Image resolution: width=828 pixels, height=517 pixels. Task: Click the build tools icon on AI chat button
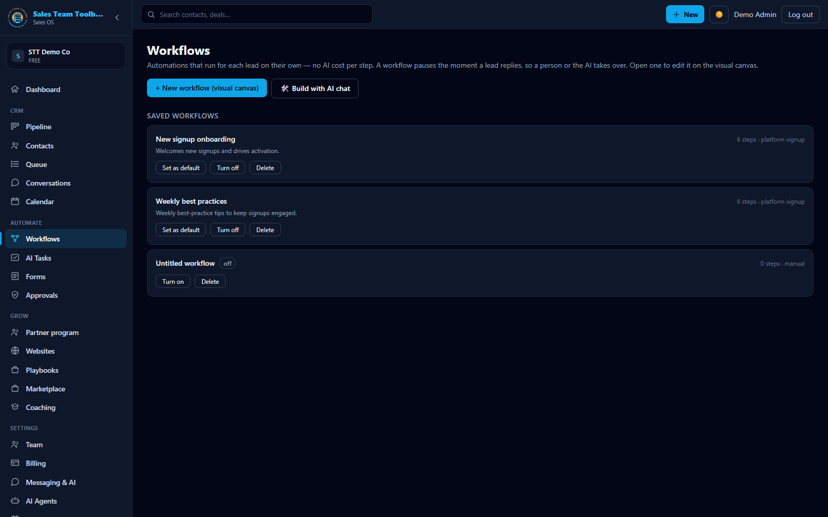(x=285, y=88)
